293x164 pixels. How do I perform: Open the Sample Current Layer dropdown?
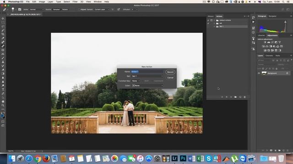point(102,10)
